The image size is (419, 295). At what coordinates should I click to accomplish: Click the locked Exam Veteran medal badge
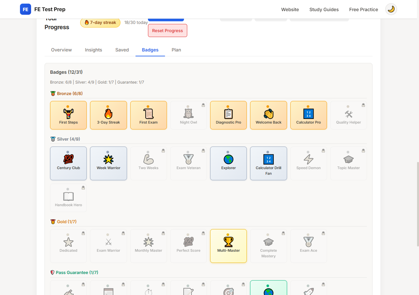[189, 163]
